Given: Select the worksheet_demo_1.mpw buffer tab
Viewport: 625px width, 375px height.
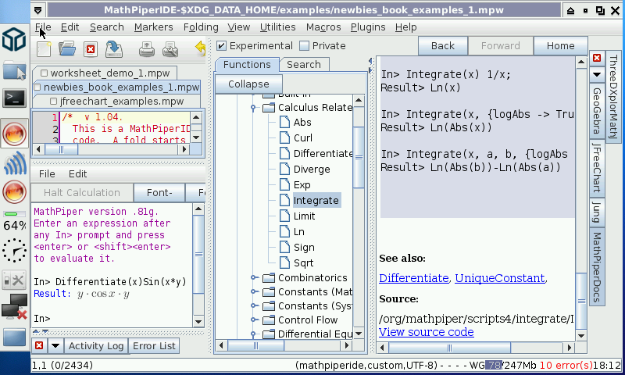Looking at the screenshot, I should pos(105,73).
